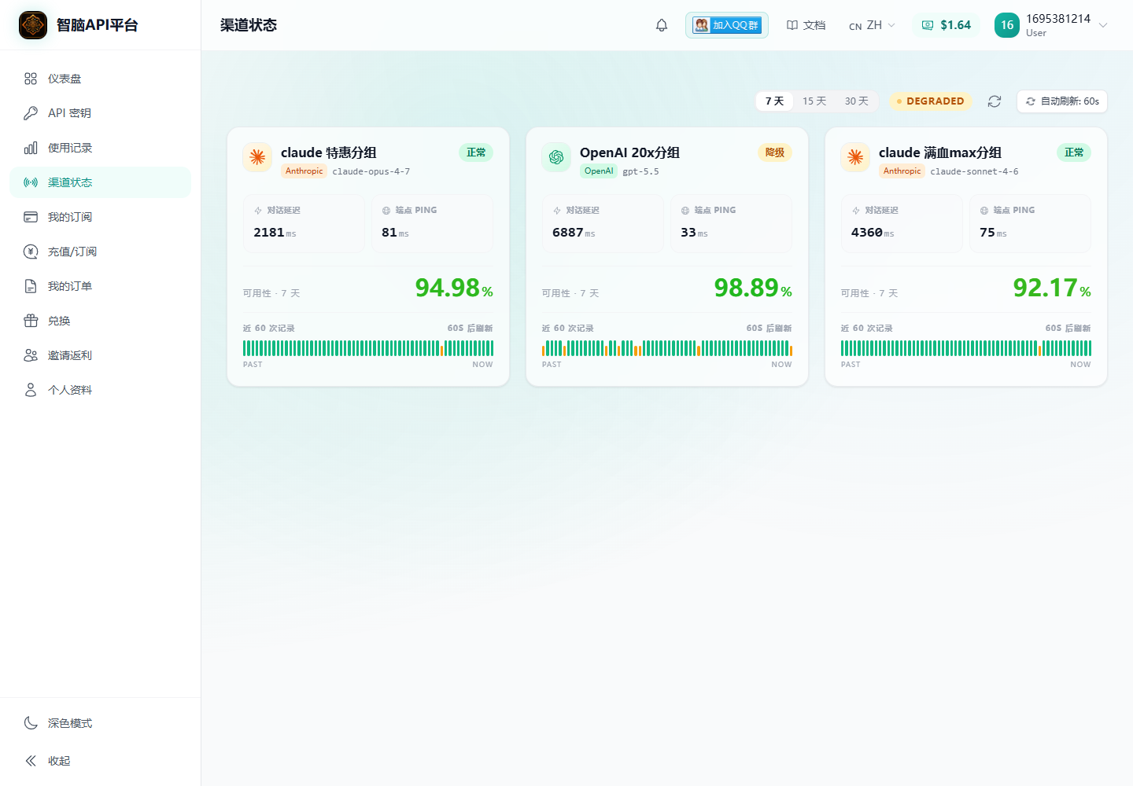Click the wallet icon beside $1.64
The width and height of the screenshot is (1133, 786).
pos(928,25)
